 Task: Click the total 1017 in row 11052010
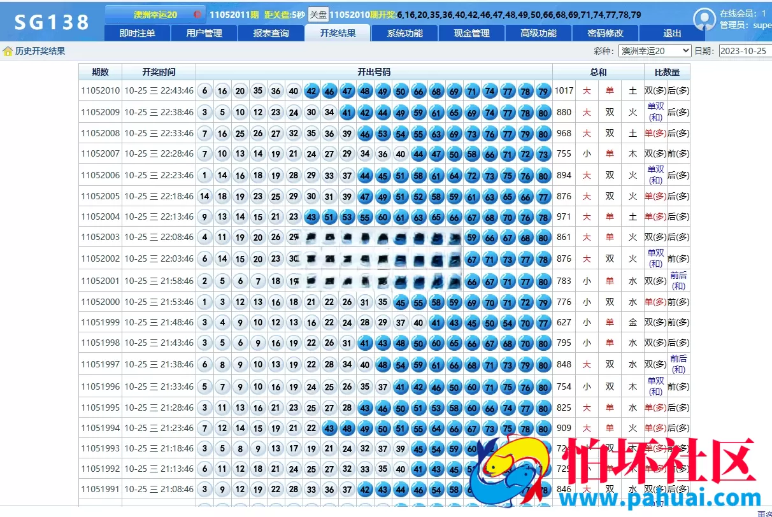pos(564,90)
